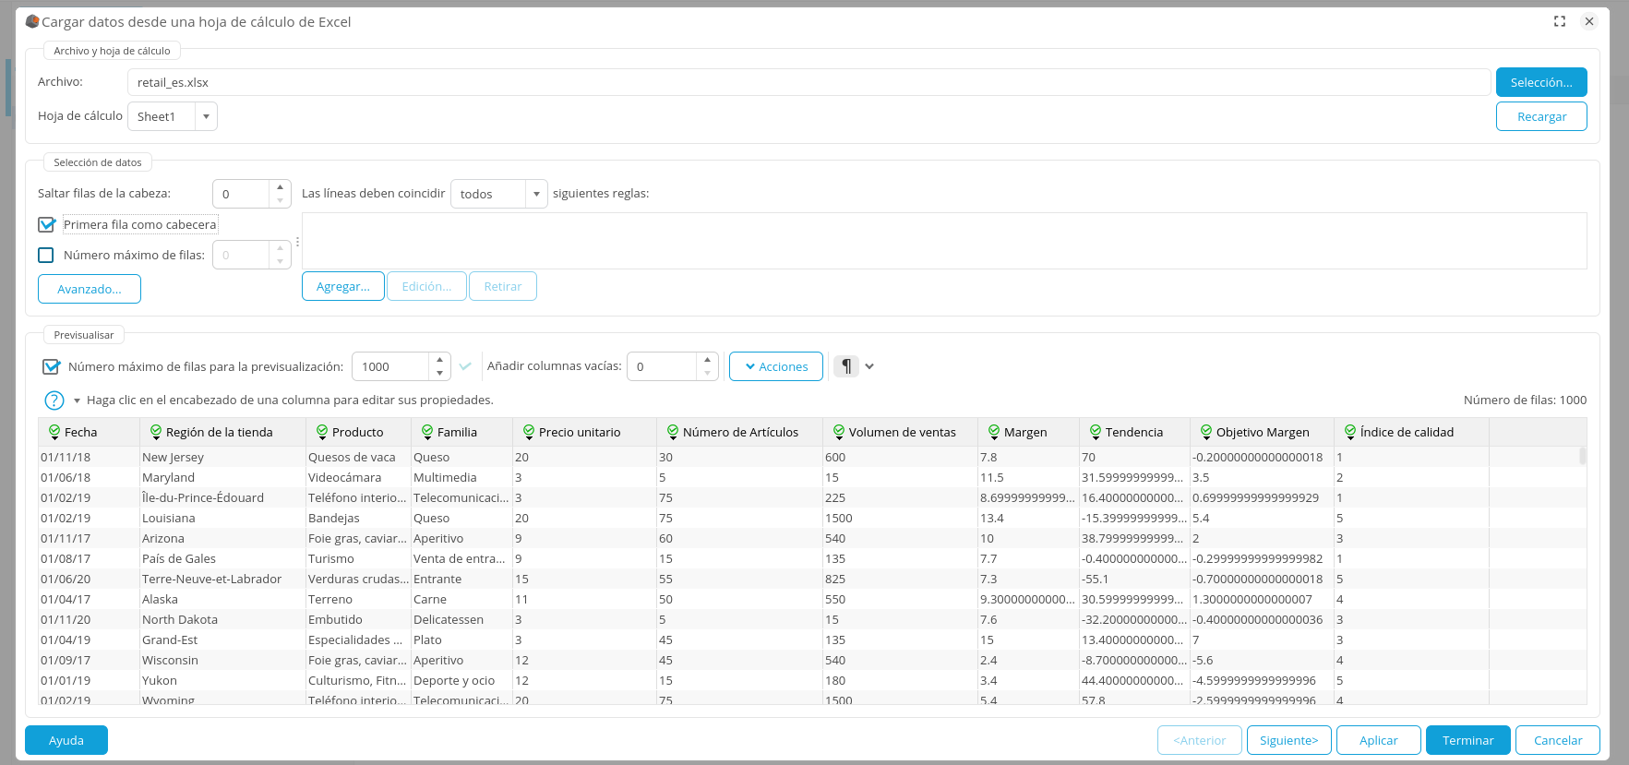Image resolution: width=1629 pixels, height=765 pixels.
Task: Click the green validate checkmark beside preview rows
Action: 465,366
